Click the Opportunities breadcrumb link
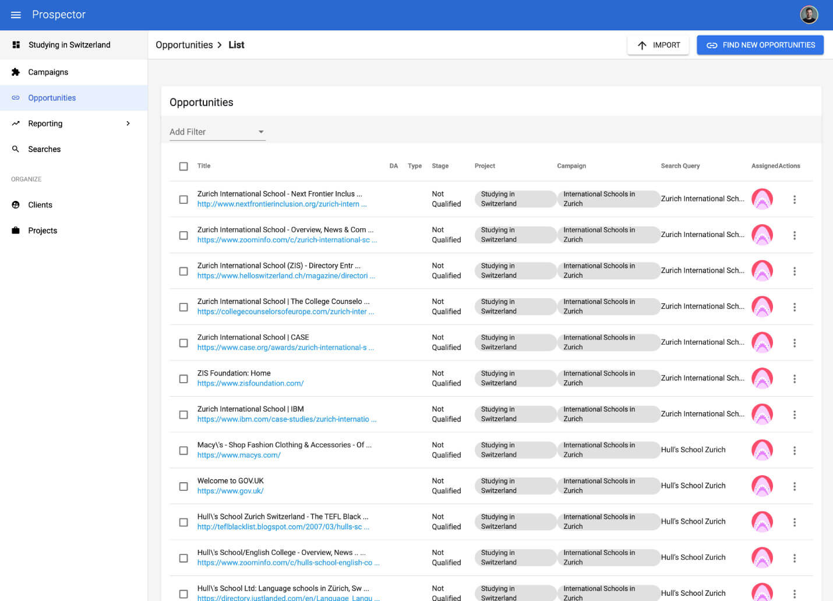The width and height of the screenshot is (833, 601). click(x=184, y=45)
